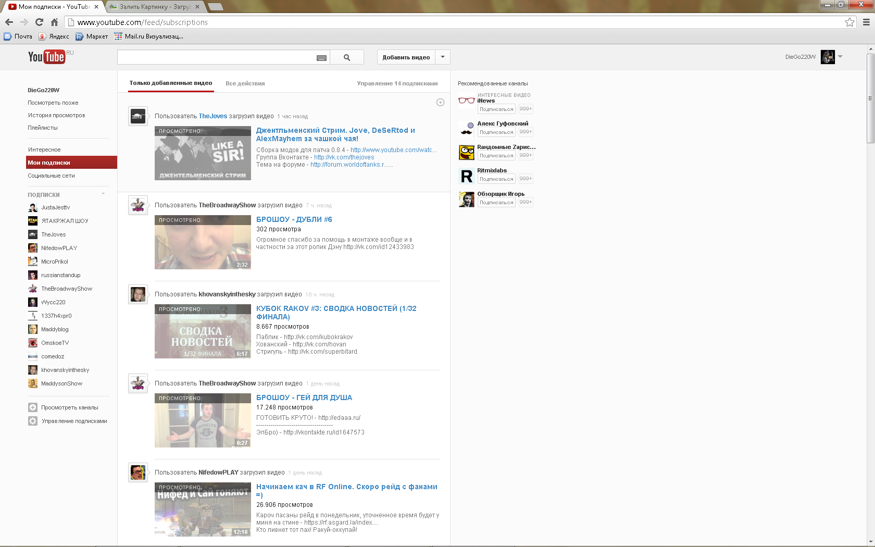The width and height of the screenshot is (875, 547).
Task: Open comedoz subscription
Action: [x=53, y=356]
